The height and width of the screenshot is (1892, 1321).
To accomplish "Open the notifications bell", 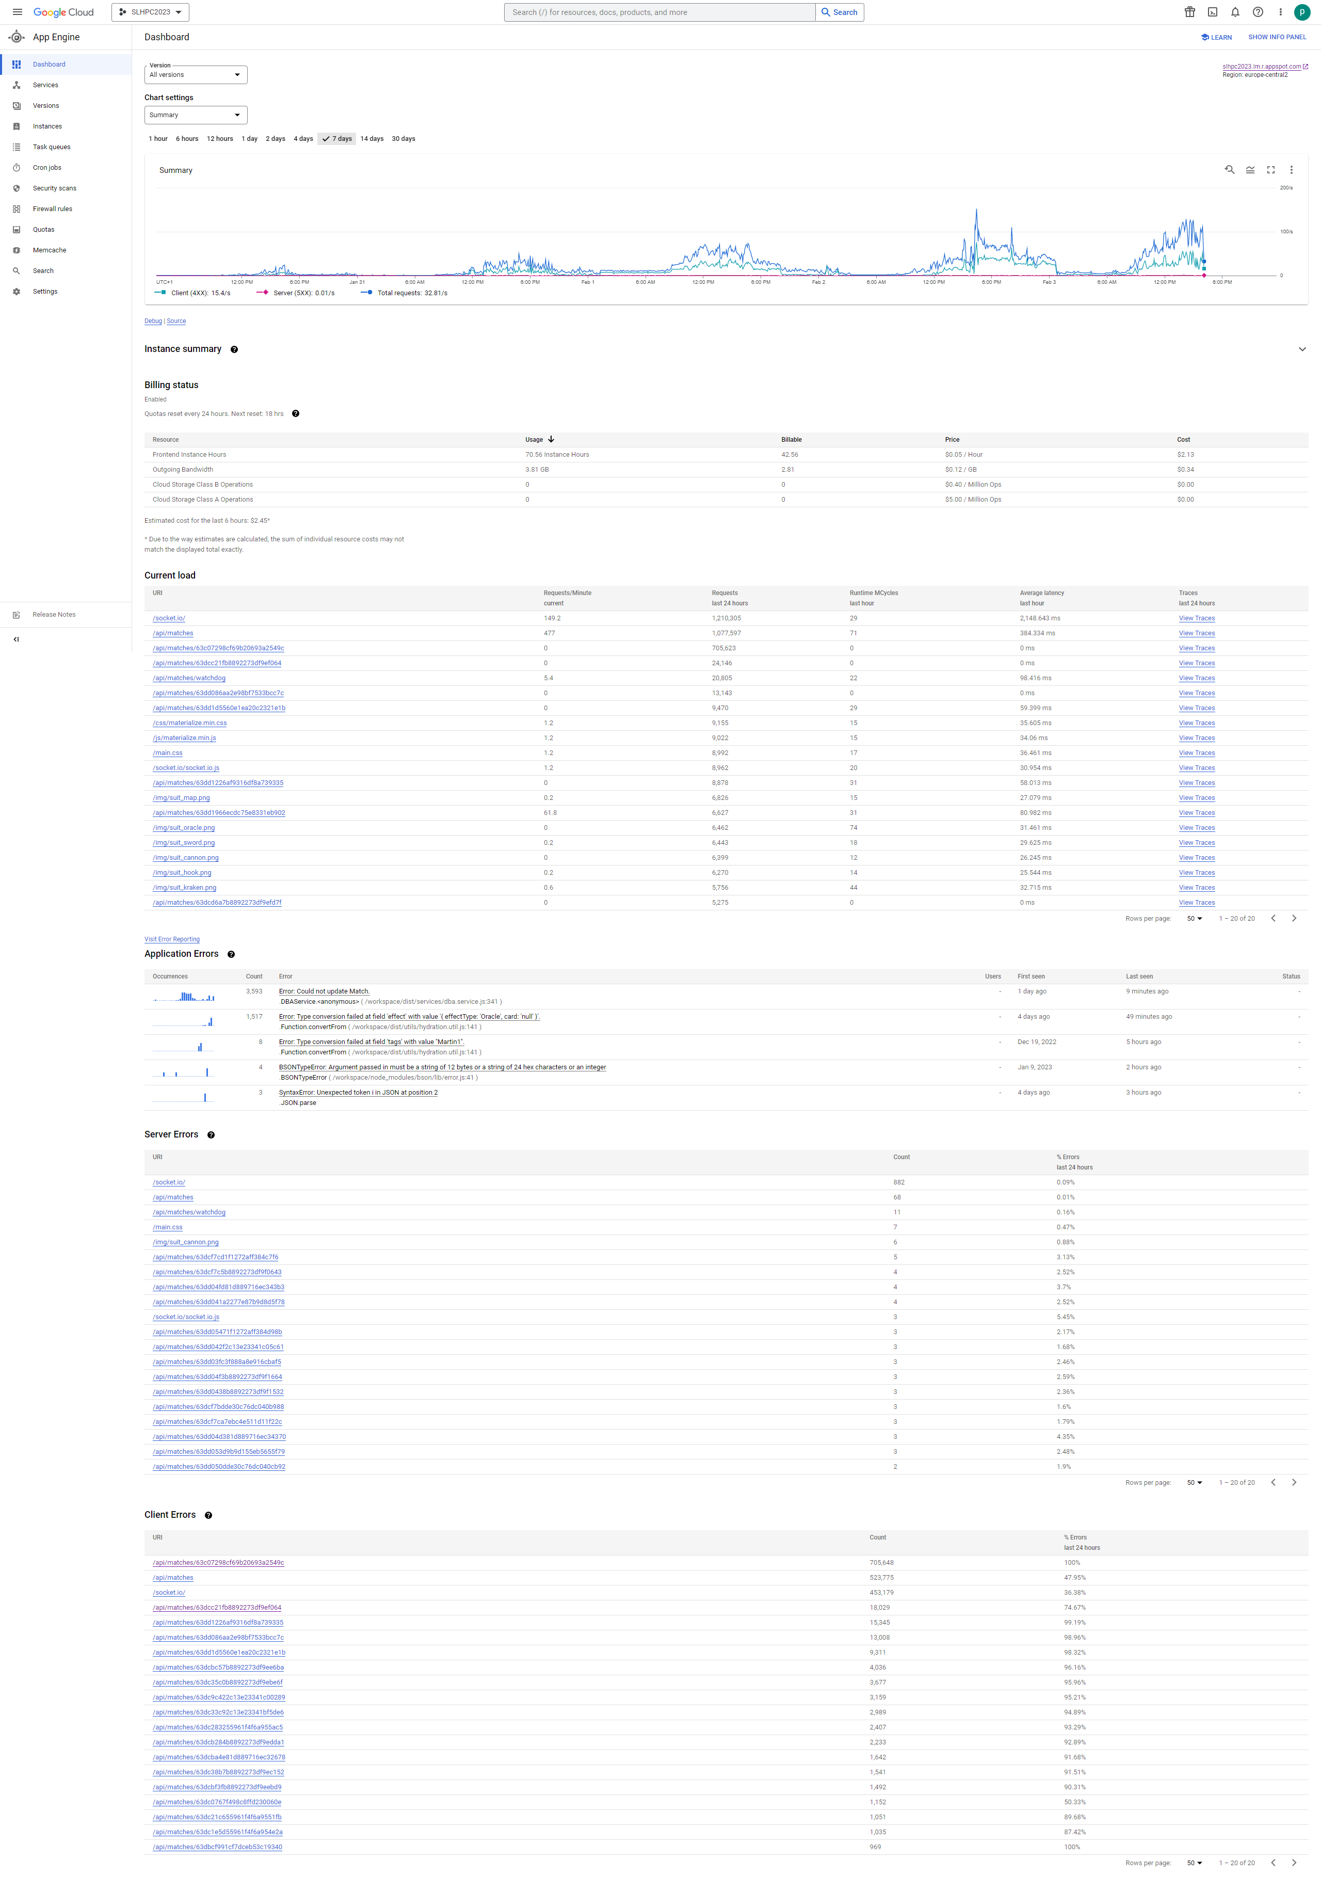I will [x=1234, y=12].
